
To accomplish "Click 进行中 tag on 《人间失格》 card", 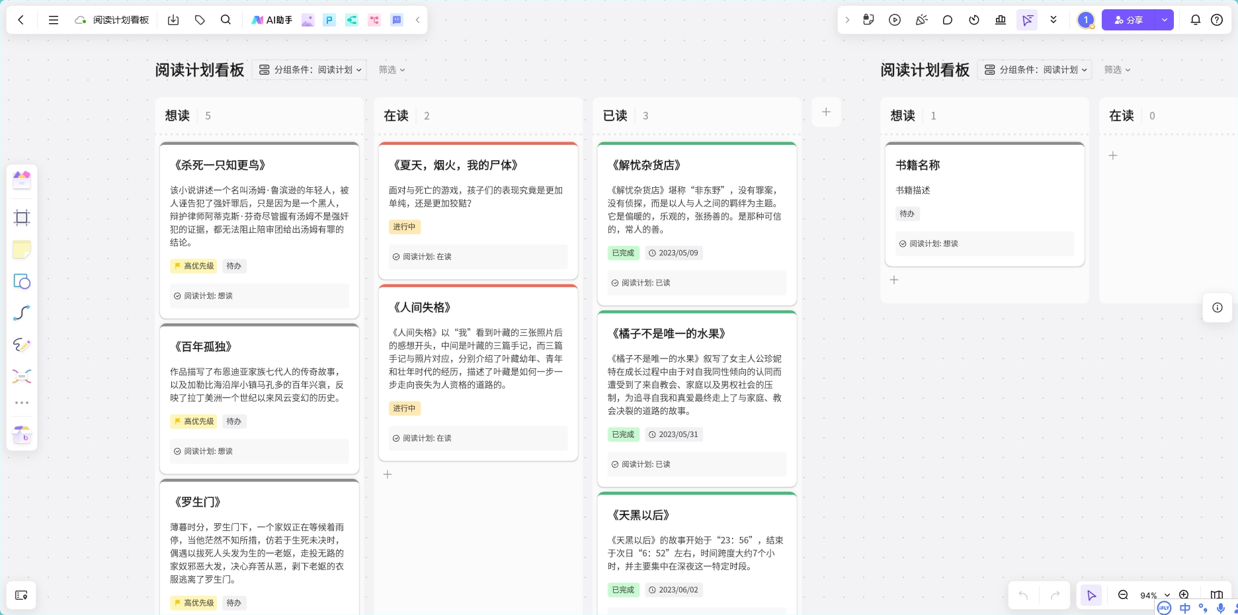I will (x=404, y=409).
